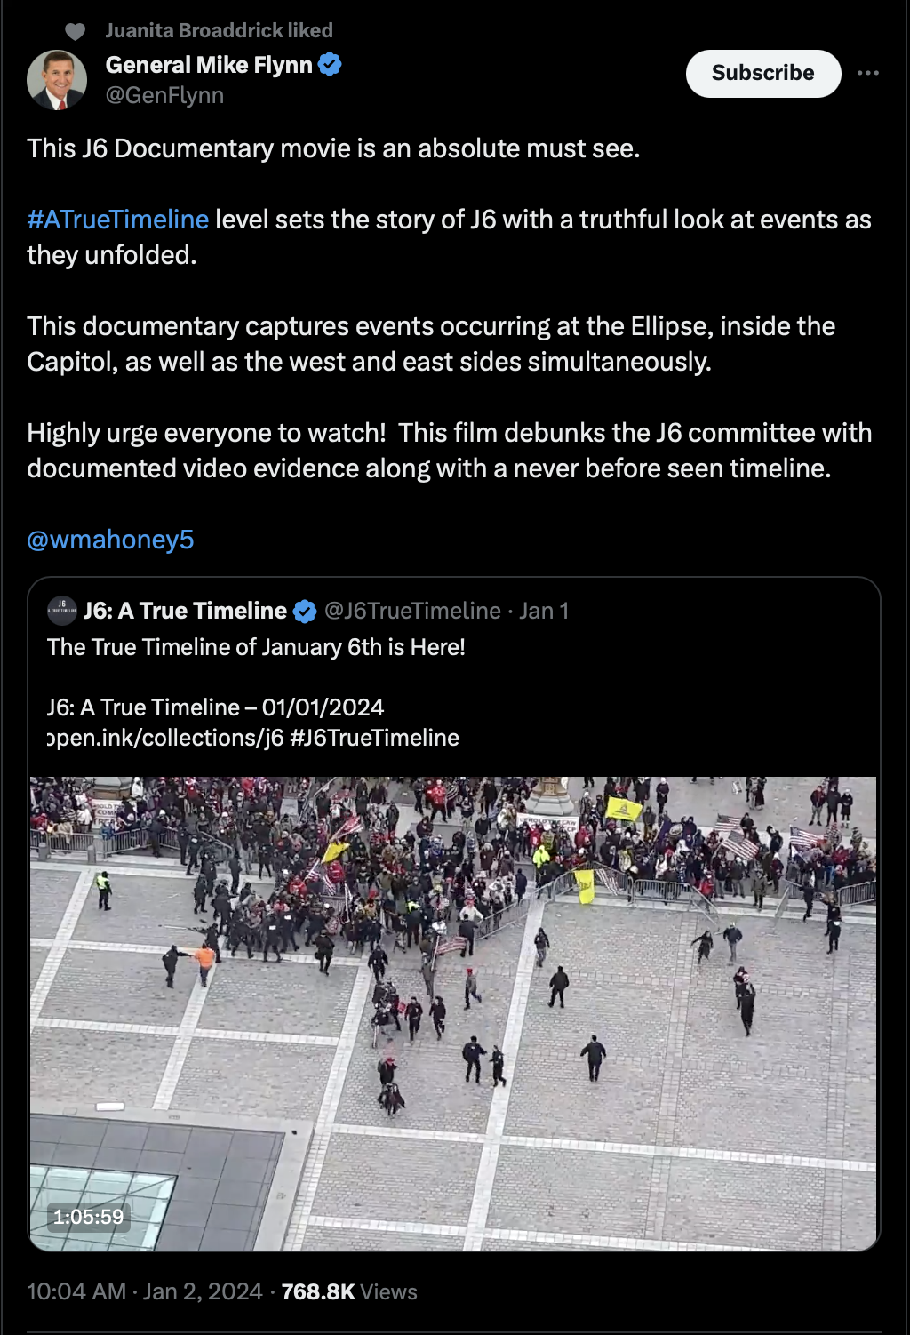910x1335 pixels.
Task: Open the @J6TrueTimeline handle in the quoted post
Action: (412, 611)
